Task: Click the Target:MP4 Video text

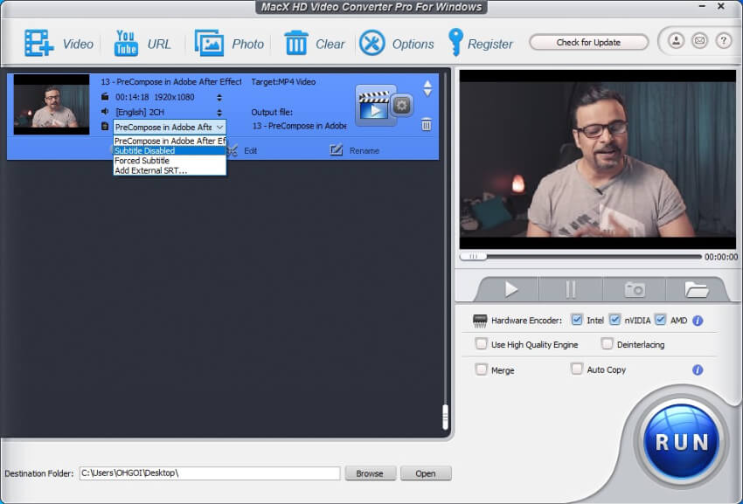Action: tap(283, 81)
